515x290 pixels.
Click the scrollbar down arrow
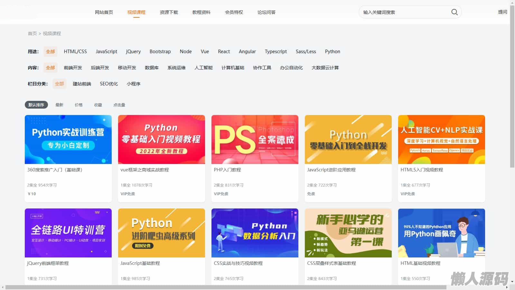(x=512, y=281)
